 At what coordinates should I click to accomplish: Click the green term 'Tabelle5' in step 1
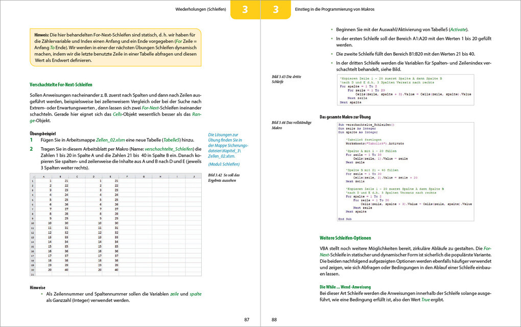(x=172, y=140)
